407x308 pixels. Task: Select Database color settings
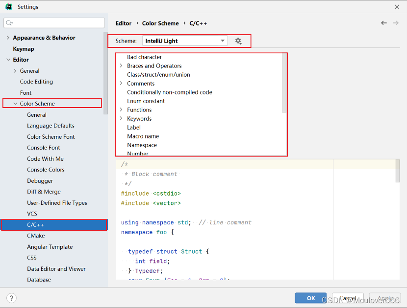[39, 280]
